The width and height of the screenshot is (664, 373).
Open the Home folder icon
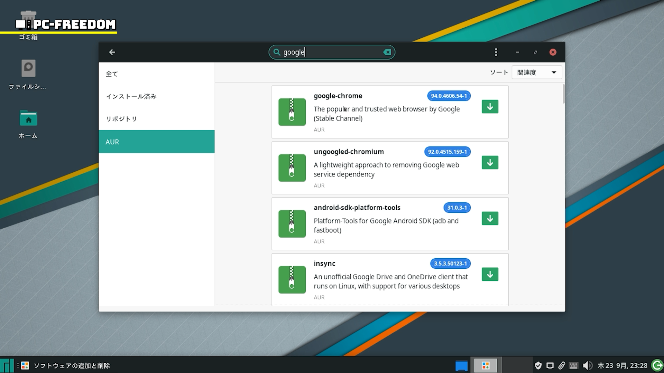click(x=28, y=119)
